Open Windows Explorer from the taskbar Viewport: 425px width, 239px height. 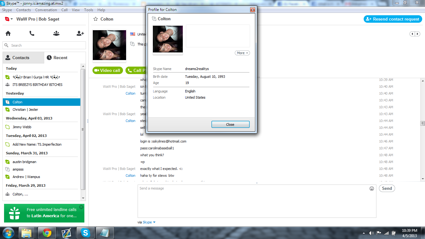tap(27, 233)
